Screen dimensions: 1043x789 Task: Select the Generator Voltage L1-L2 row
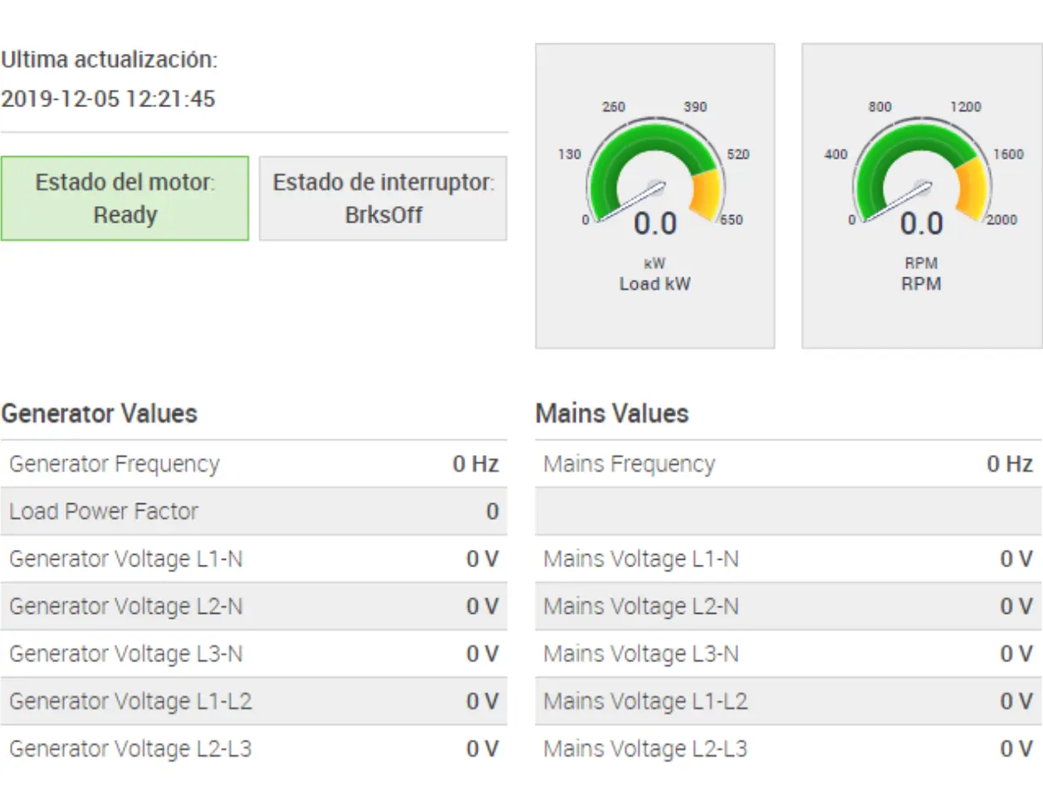point(253,701)
